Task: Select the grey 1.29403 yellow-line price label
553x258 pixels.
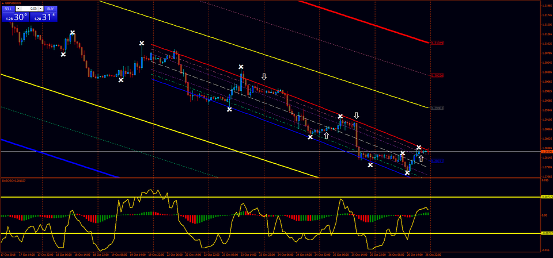Action: 438,107
